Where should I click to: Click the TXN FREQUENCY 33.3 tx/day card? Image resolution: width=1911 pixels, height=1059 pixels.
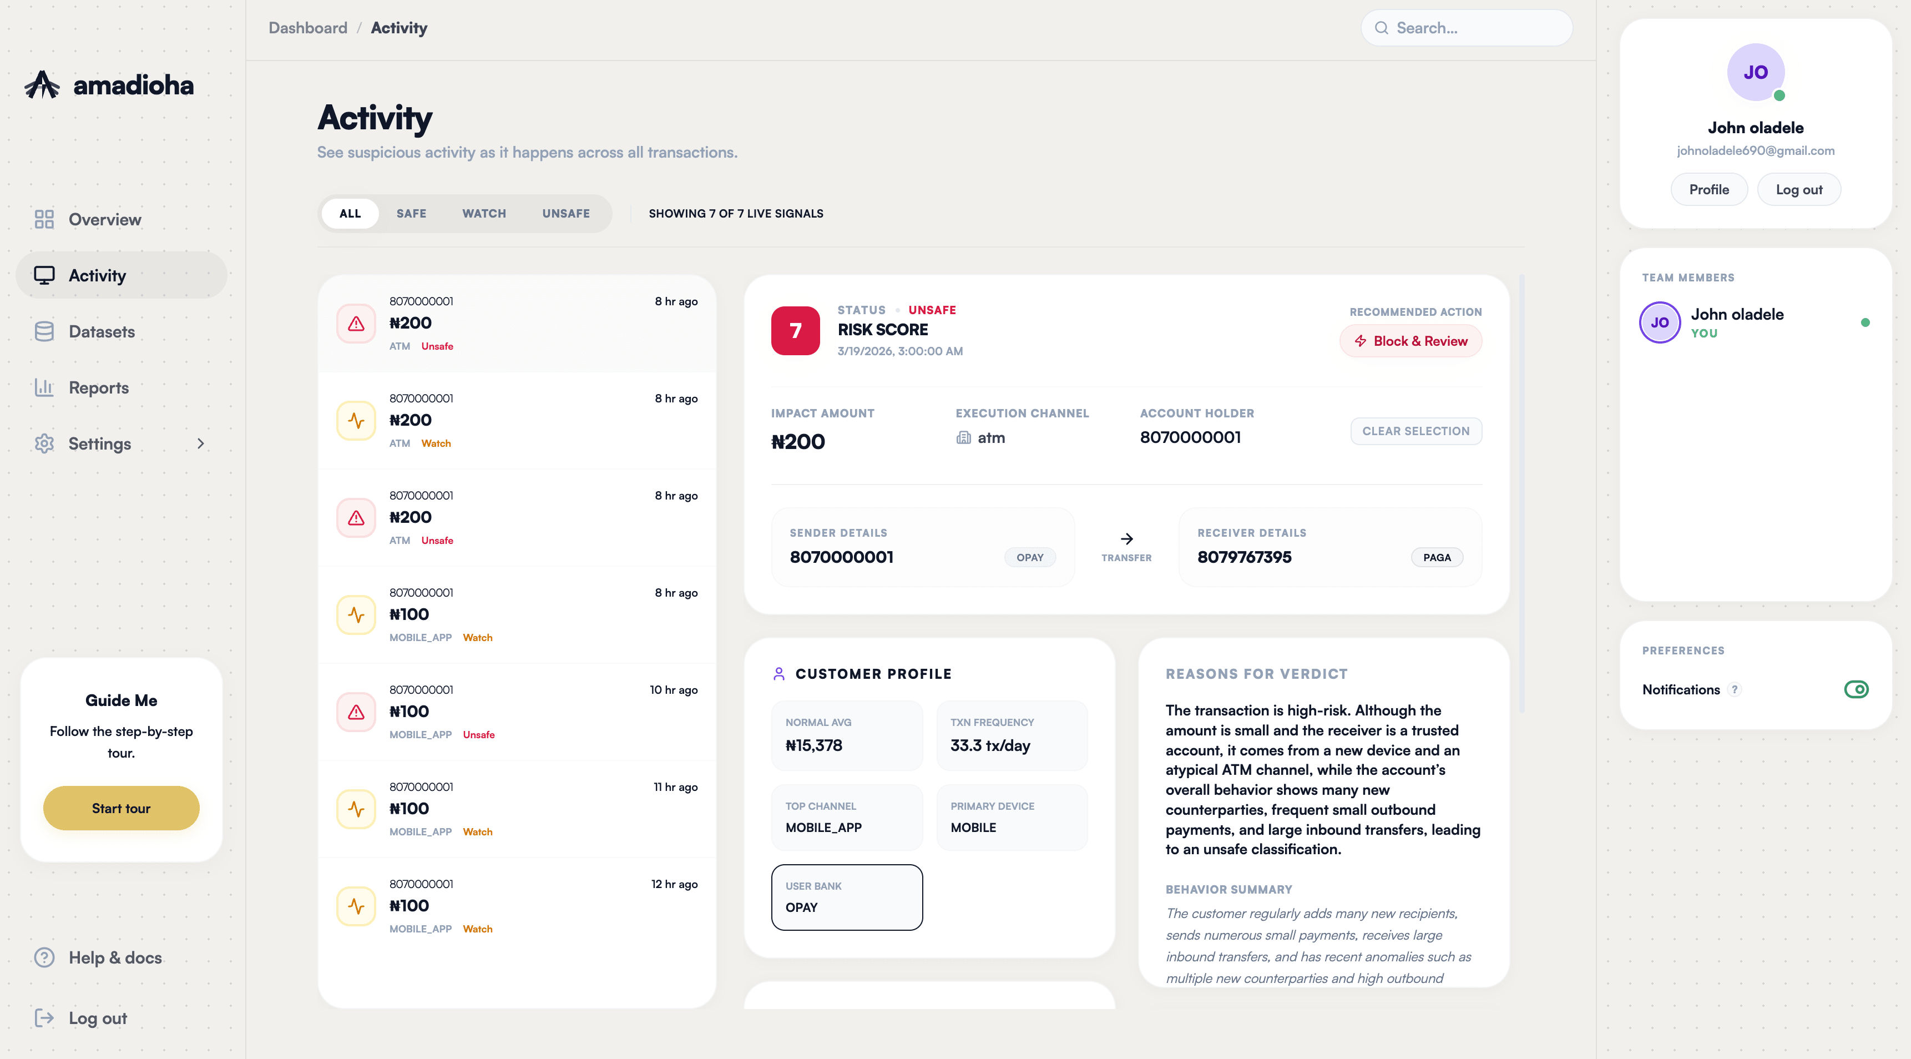1012,735
